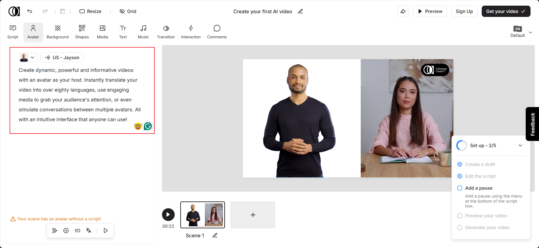Open the emoji helper in script box
This screenshot has height=248, width=539.
[138, 126]
